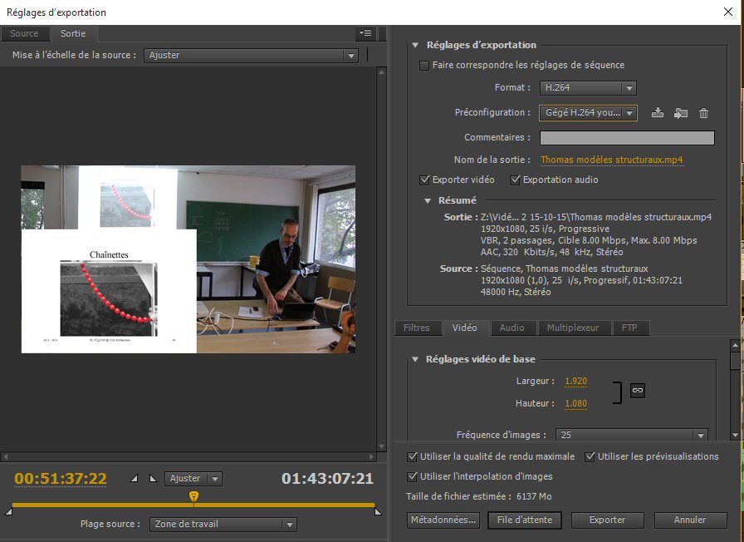Uncheck the Exporter vidéo checkbox
The height and width of the screenshot is (542, 744).
click(x=425, y=180)
